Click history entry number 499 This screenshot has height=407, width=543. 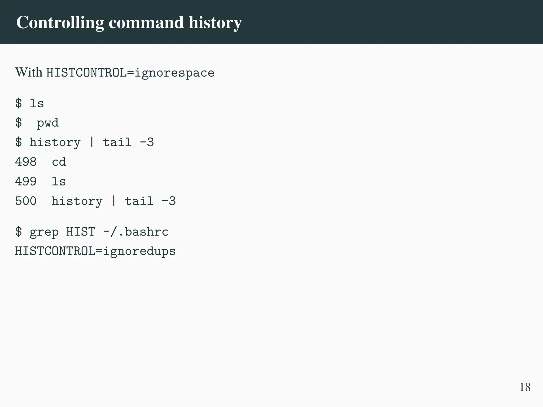point(26,182)
